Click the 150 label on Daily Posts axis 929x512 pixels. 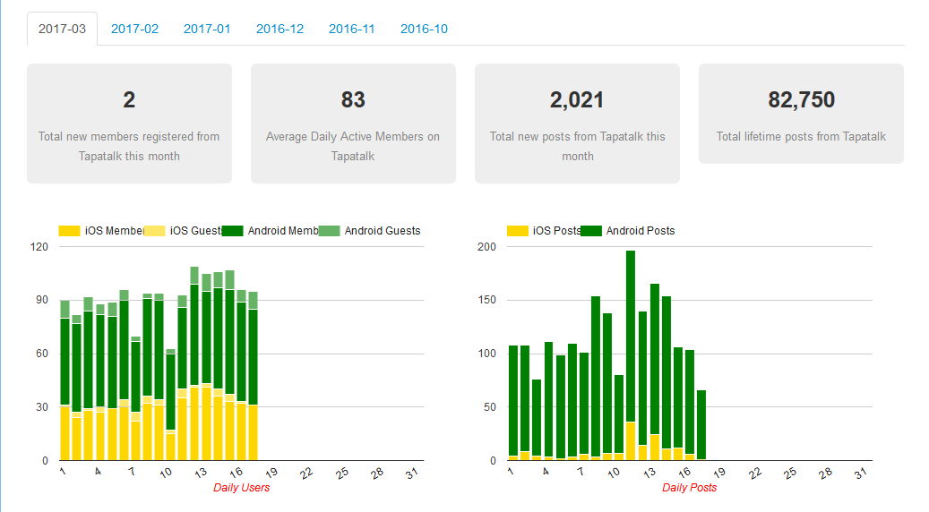tap(487, 300)
